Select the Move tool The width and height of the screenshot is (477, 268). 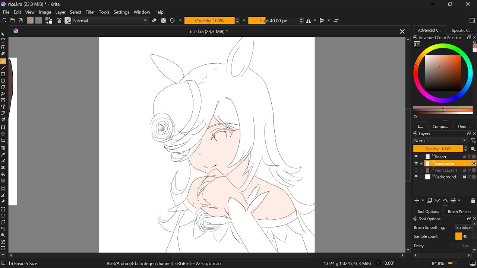tap(3, 134)
